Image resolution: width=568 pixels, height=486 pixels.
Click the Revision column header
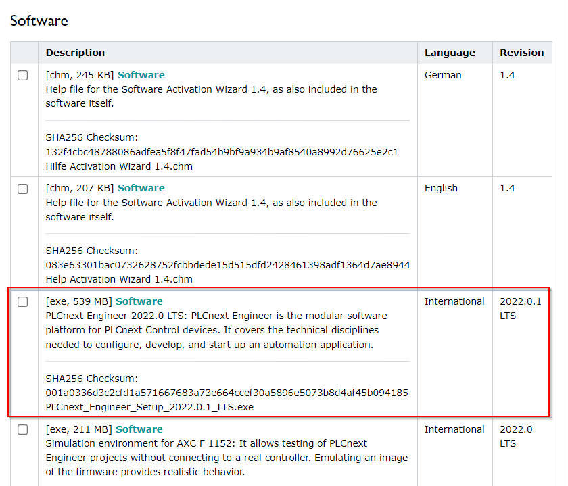coord(521,53)
